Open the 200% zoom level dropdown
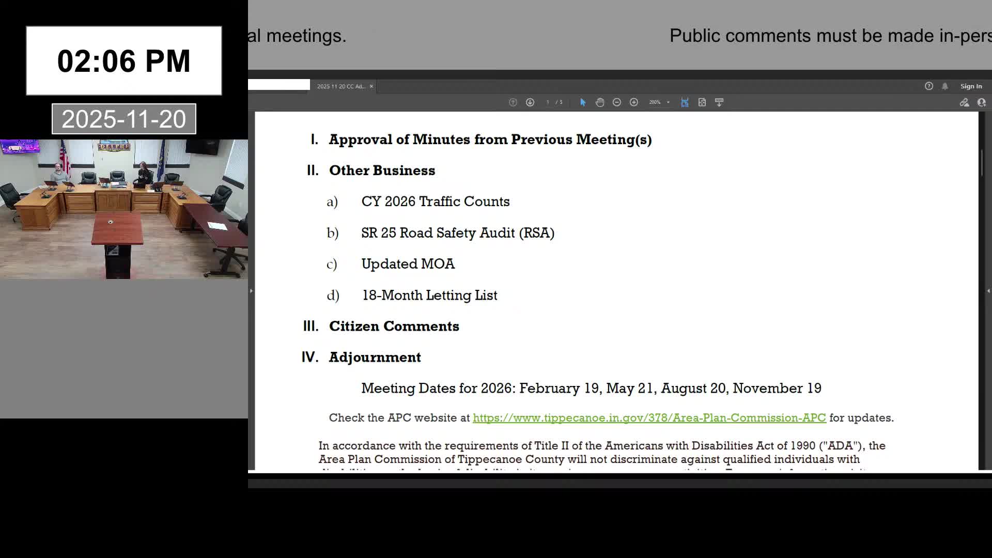This screenshot has width=992, height=558. click(668, 102)
